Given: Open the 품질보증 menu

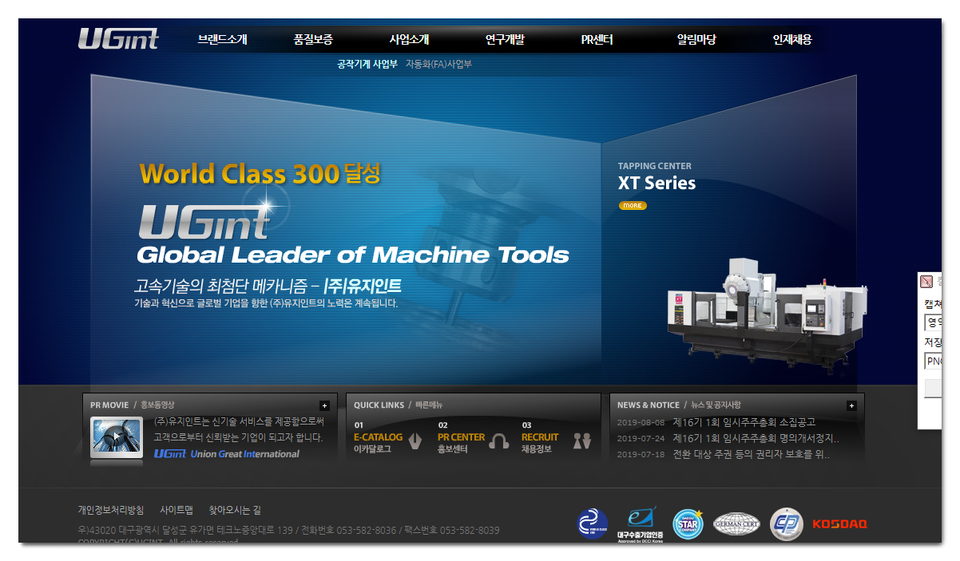Looking at the screenshot, I should coord(313,39).
